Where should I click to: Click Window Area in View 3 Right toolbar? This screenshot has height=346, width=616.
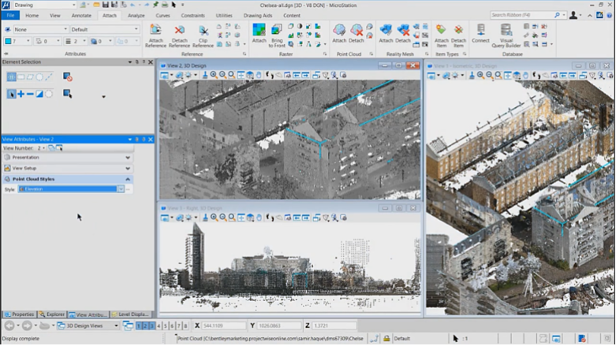click(232, 218)
